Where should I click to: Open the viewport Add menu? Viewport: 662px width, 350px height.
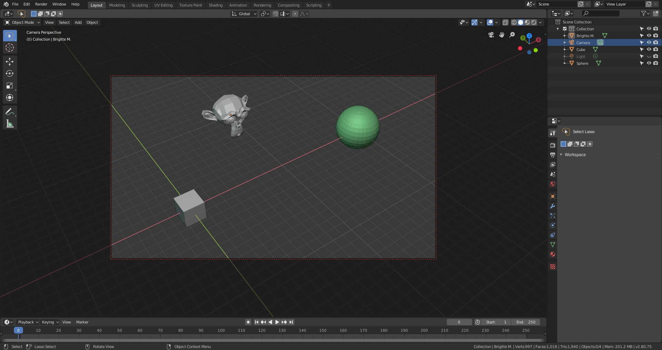78,22
